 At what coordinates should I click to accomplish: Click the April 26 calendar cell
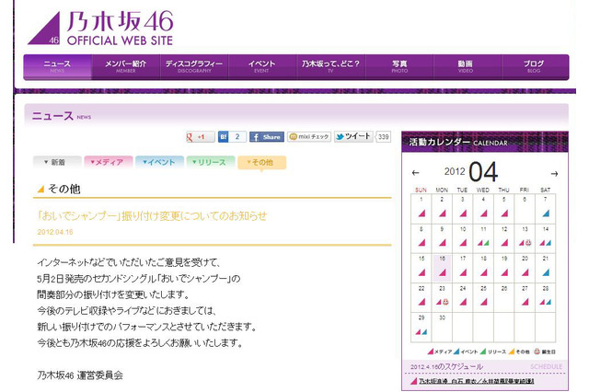(504, 297)
